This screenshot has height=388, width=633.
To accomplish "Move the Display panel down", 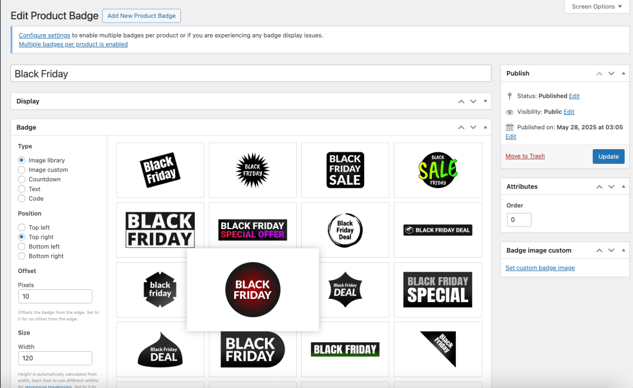I will coord(473,101).
